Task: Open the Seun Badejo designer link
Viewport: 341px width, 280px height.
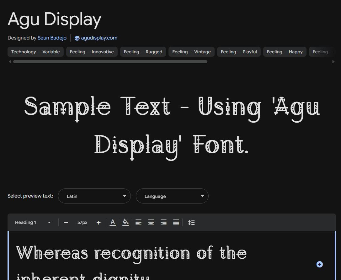Action: (52, 38)
